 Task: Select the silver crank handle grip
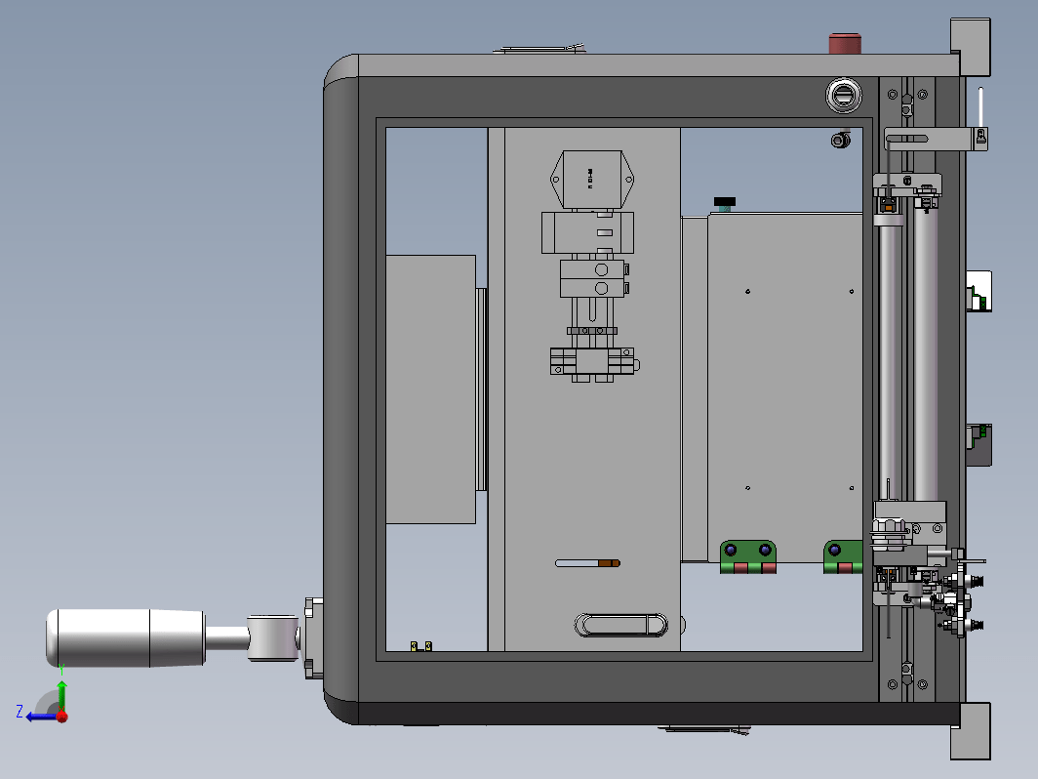pyautogui.click(x=126, y=637)
